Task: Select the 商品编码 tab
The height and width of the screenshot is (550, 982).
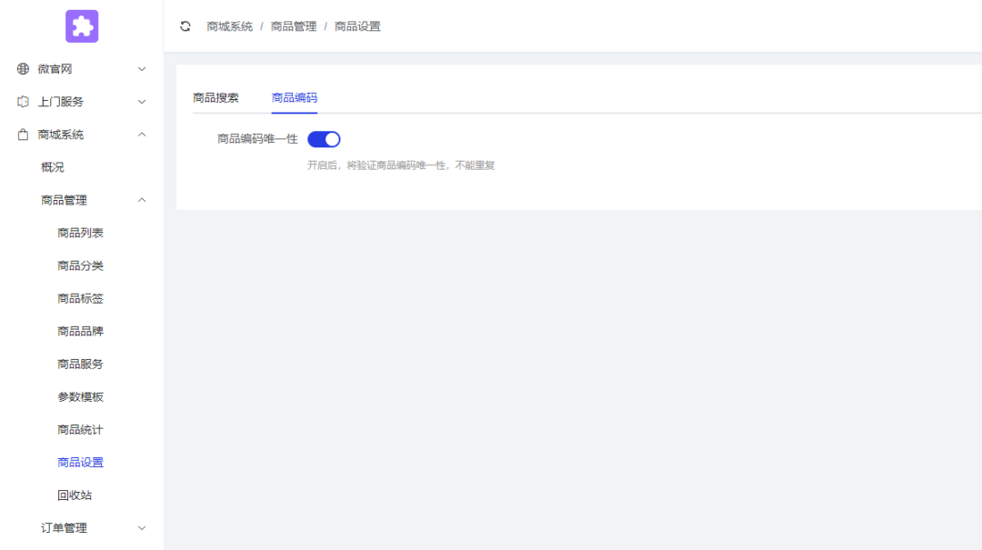Action: click(x=295, y=98)
